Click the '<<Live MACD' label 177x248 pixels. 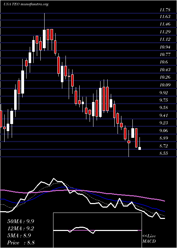(149, 239)
